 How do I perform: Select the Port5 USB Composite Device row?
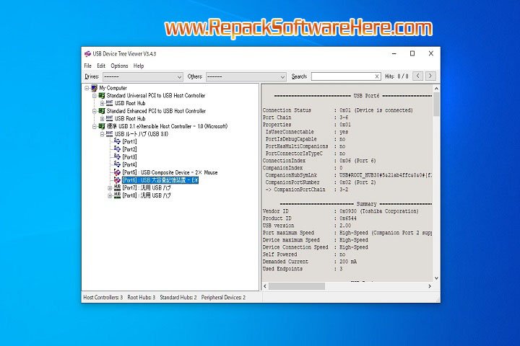pos(170,172)
